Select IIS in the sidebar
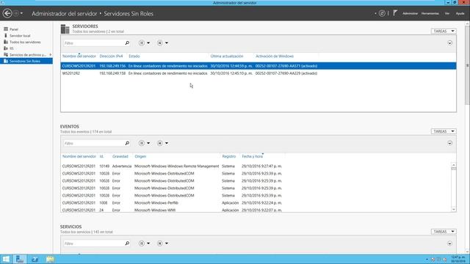470x264 pixels. coord(12,48)
